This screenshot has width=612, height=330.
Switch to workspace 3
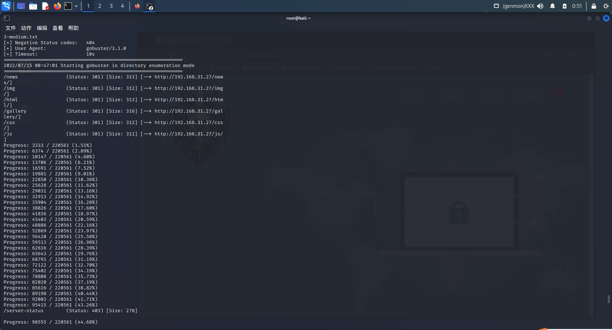click(x=111, y=6)
